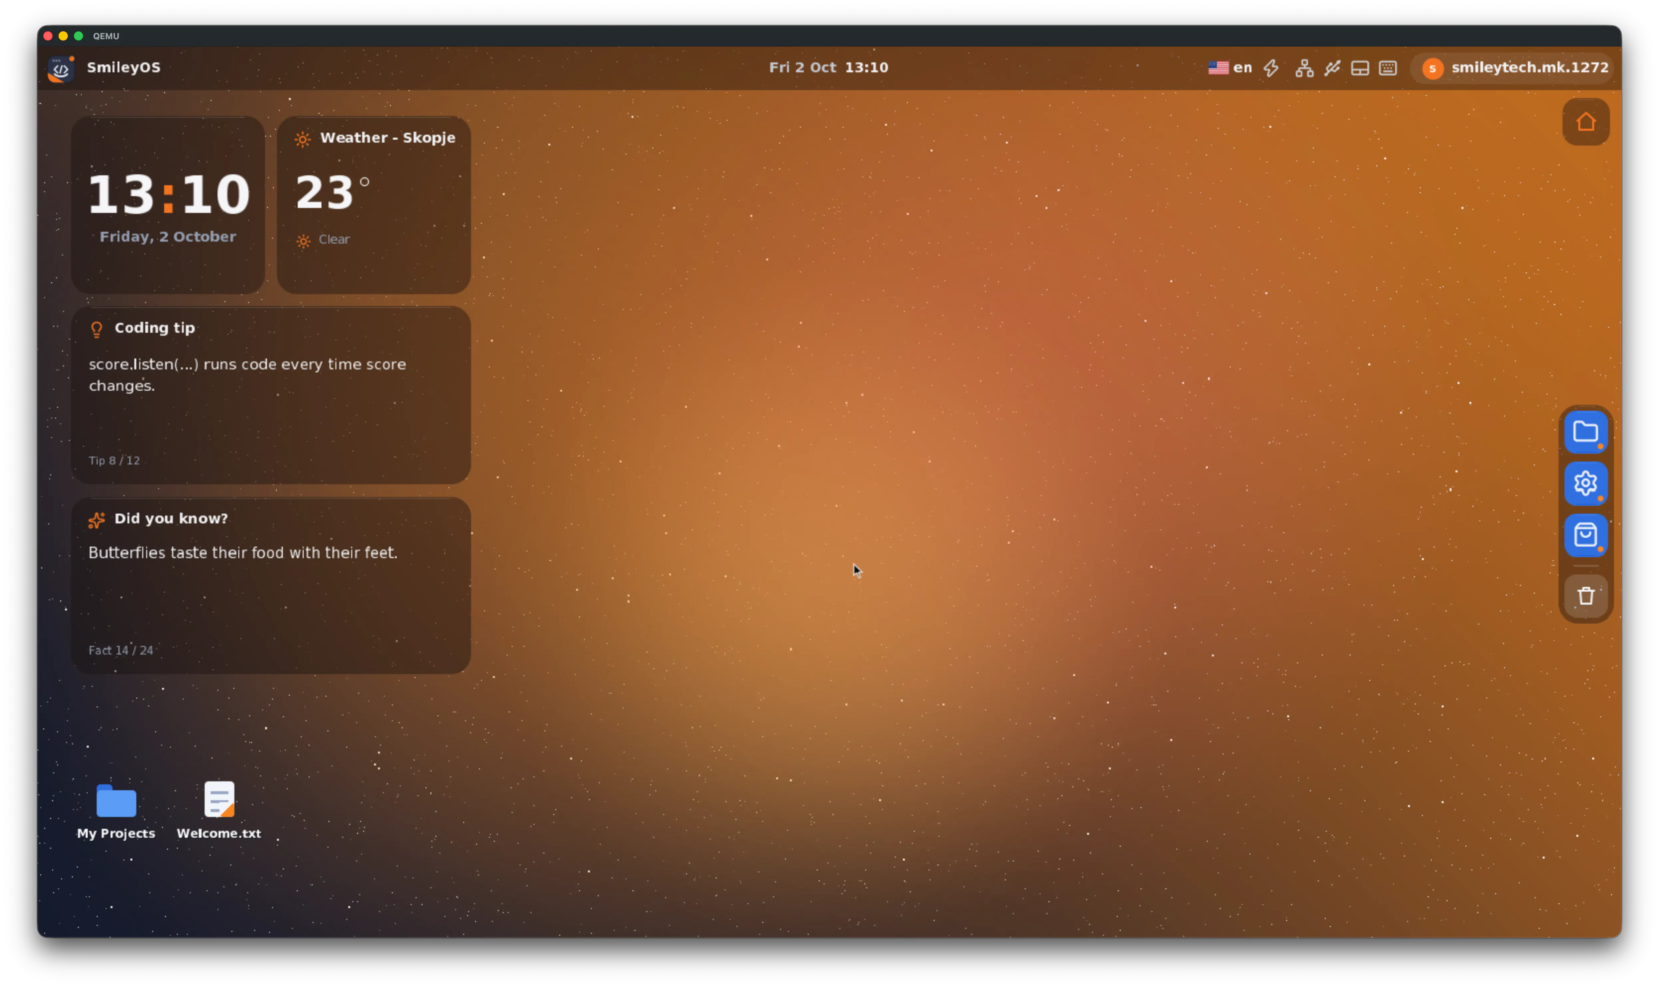This screenshot has height=987, width=1659.
Task: Open the Files folder dock icon
Action: click(1586, 432)
